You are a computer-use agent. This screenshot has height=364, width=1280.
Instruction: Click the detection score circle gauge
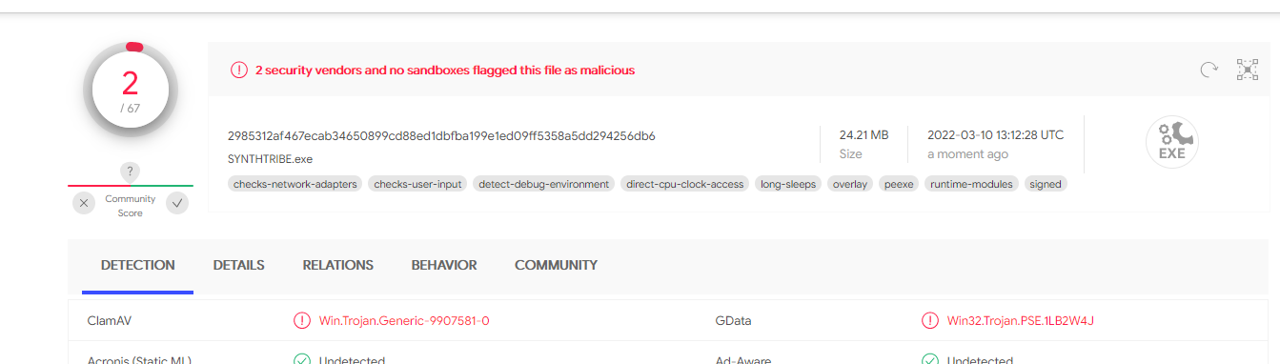(x=131, y=91)
